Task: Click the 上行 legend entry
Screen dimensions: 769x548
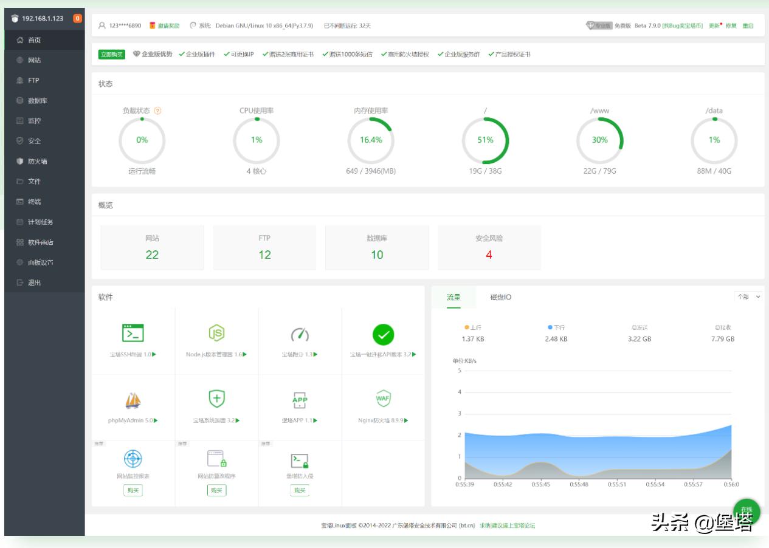Action: [x=473, y=327]
